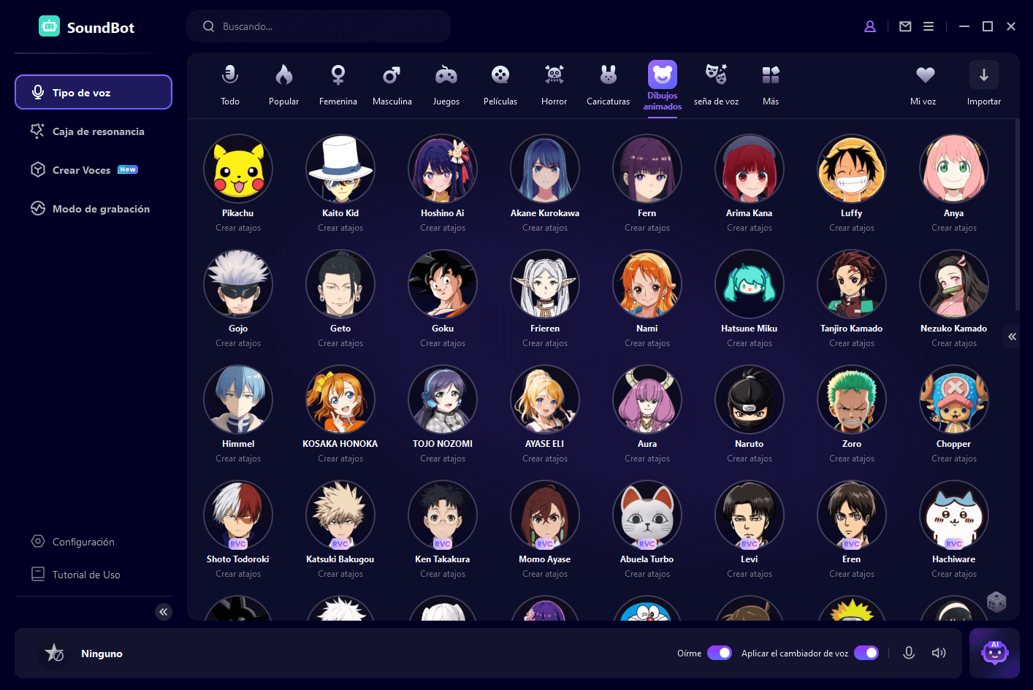Expand the Más categories menu
The image size is (1033, 690).
(x=771, y=84)
